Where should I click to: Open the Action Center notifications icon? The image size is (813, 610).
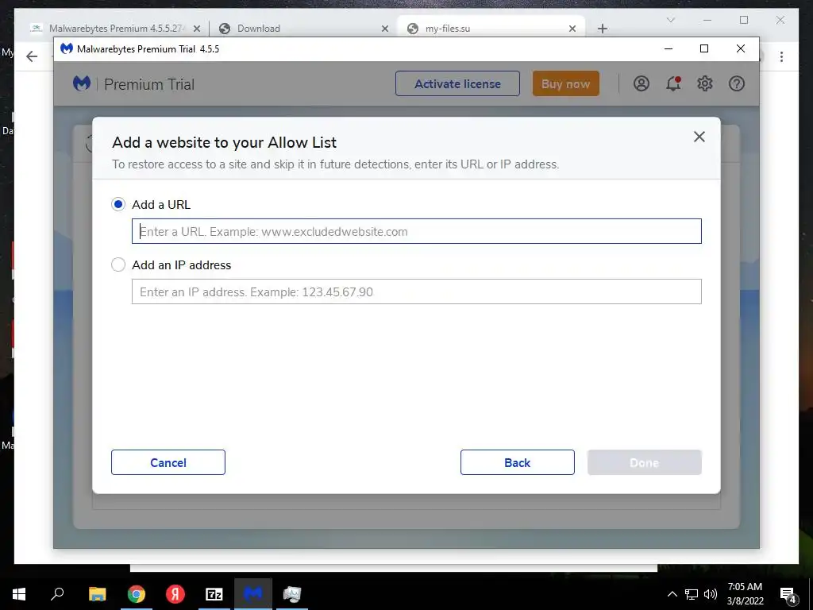tap(788, 594)
